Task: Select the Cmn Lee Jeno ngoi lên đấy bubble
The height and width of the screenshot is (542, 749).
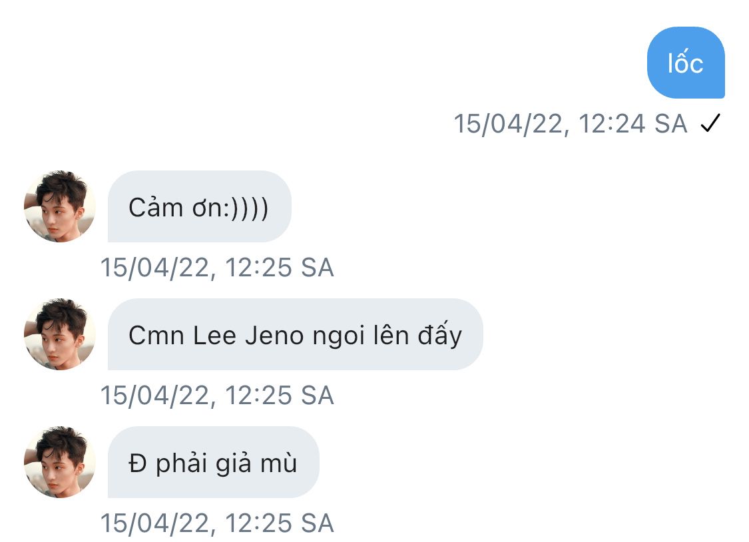Action: coord(295,335)
